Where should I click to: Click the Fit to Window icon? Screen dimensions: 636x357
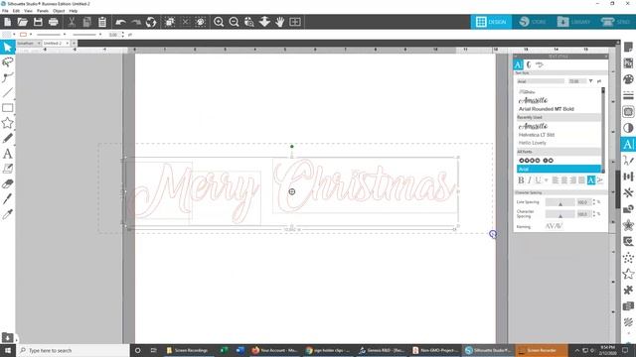click(295, 22)
